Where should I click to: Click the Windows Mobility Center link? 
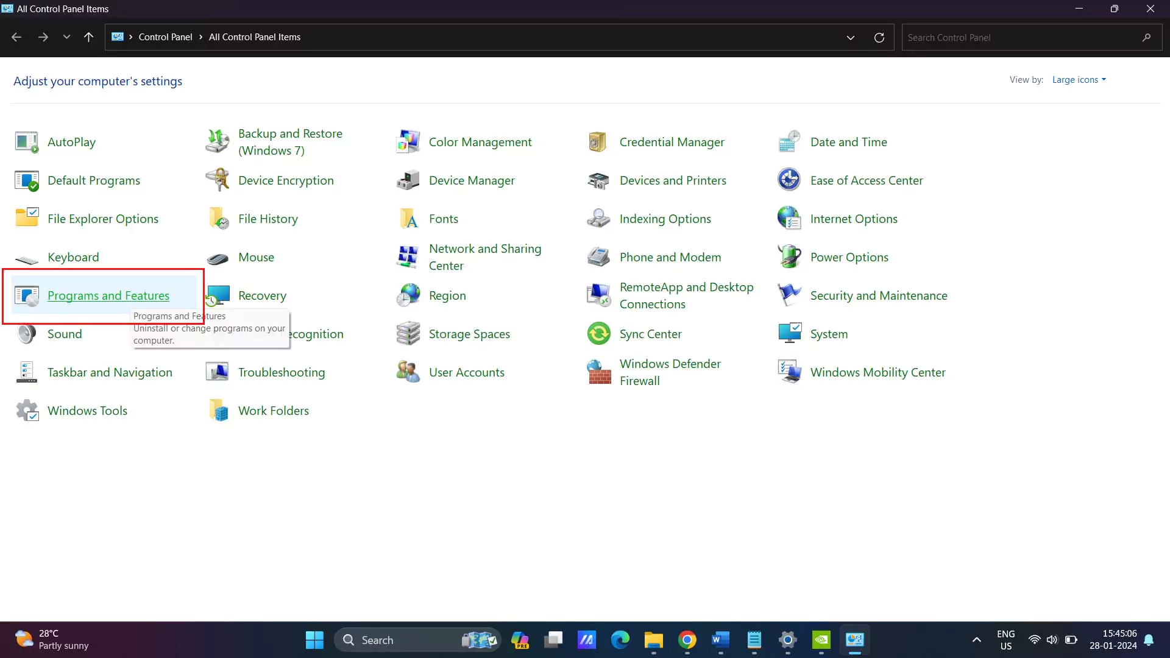pyautogui.click(x=877, y=372)
